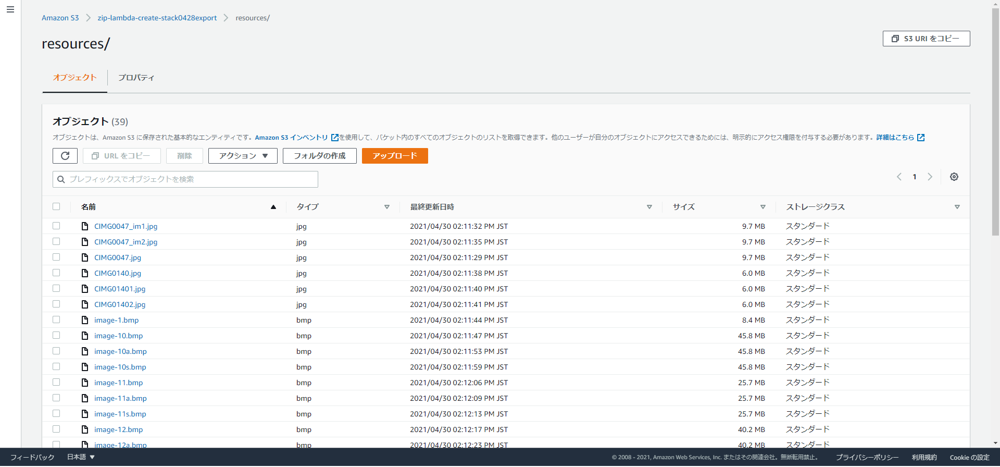Click the file icon for image-11.bmp
1000x467 pixels.
tap(85, 383)
